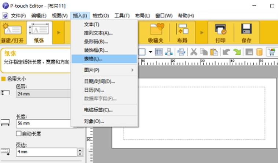The image size is (278, 163).
Task: Open the 窗口(W) menu
Action: point(164,16)
